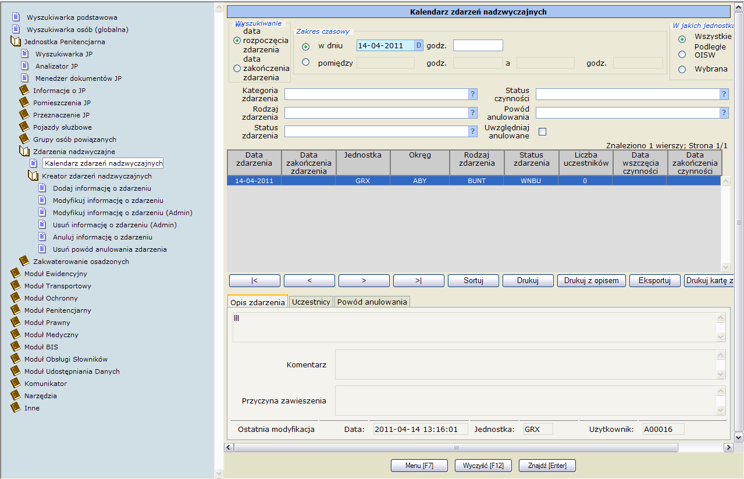Click the document icon beside Analizator JP
The height and width of the screenshot is (479, 744).
click(x=24, y=66)
